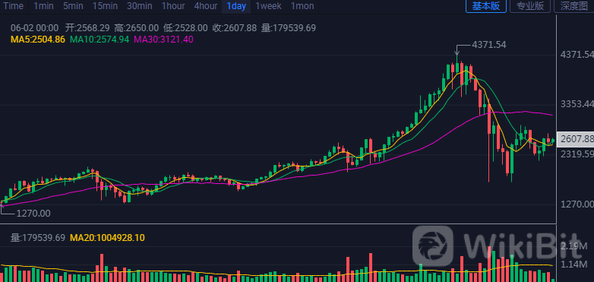The image size is (594, 282).
Task: Click the current price tag 2607.88
Action: coord(577,139)
